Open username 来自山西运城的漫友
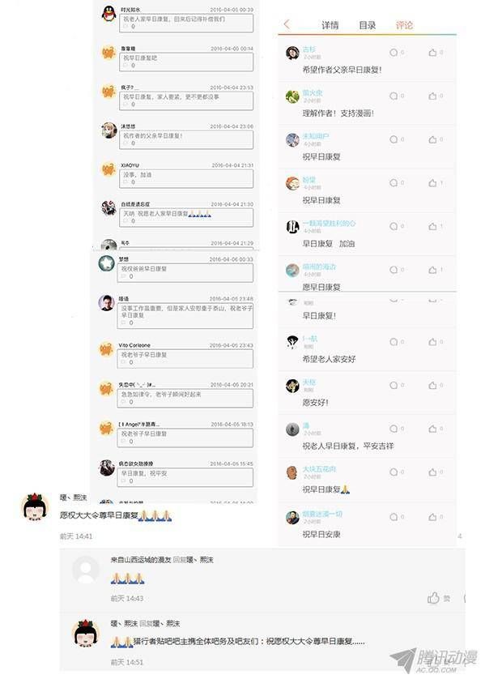Viewport: 485px width, 679px height. [x=141, y=560]
